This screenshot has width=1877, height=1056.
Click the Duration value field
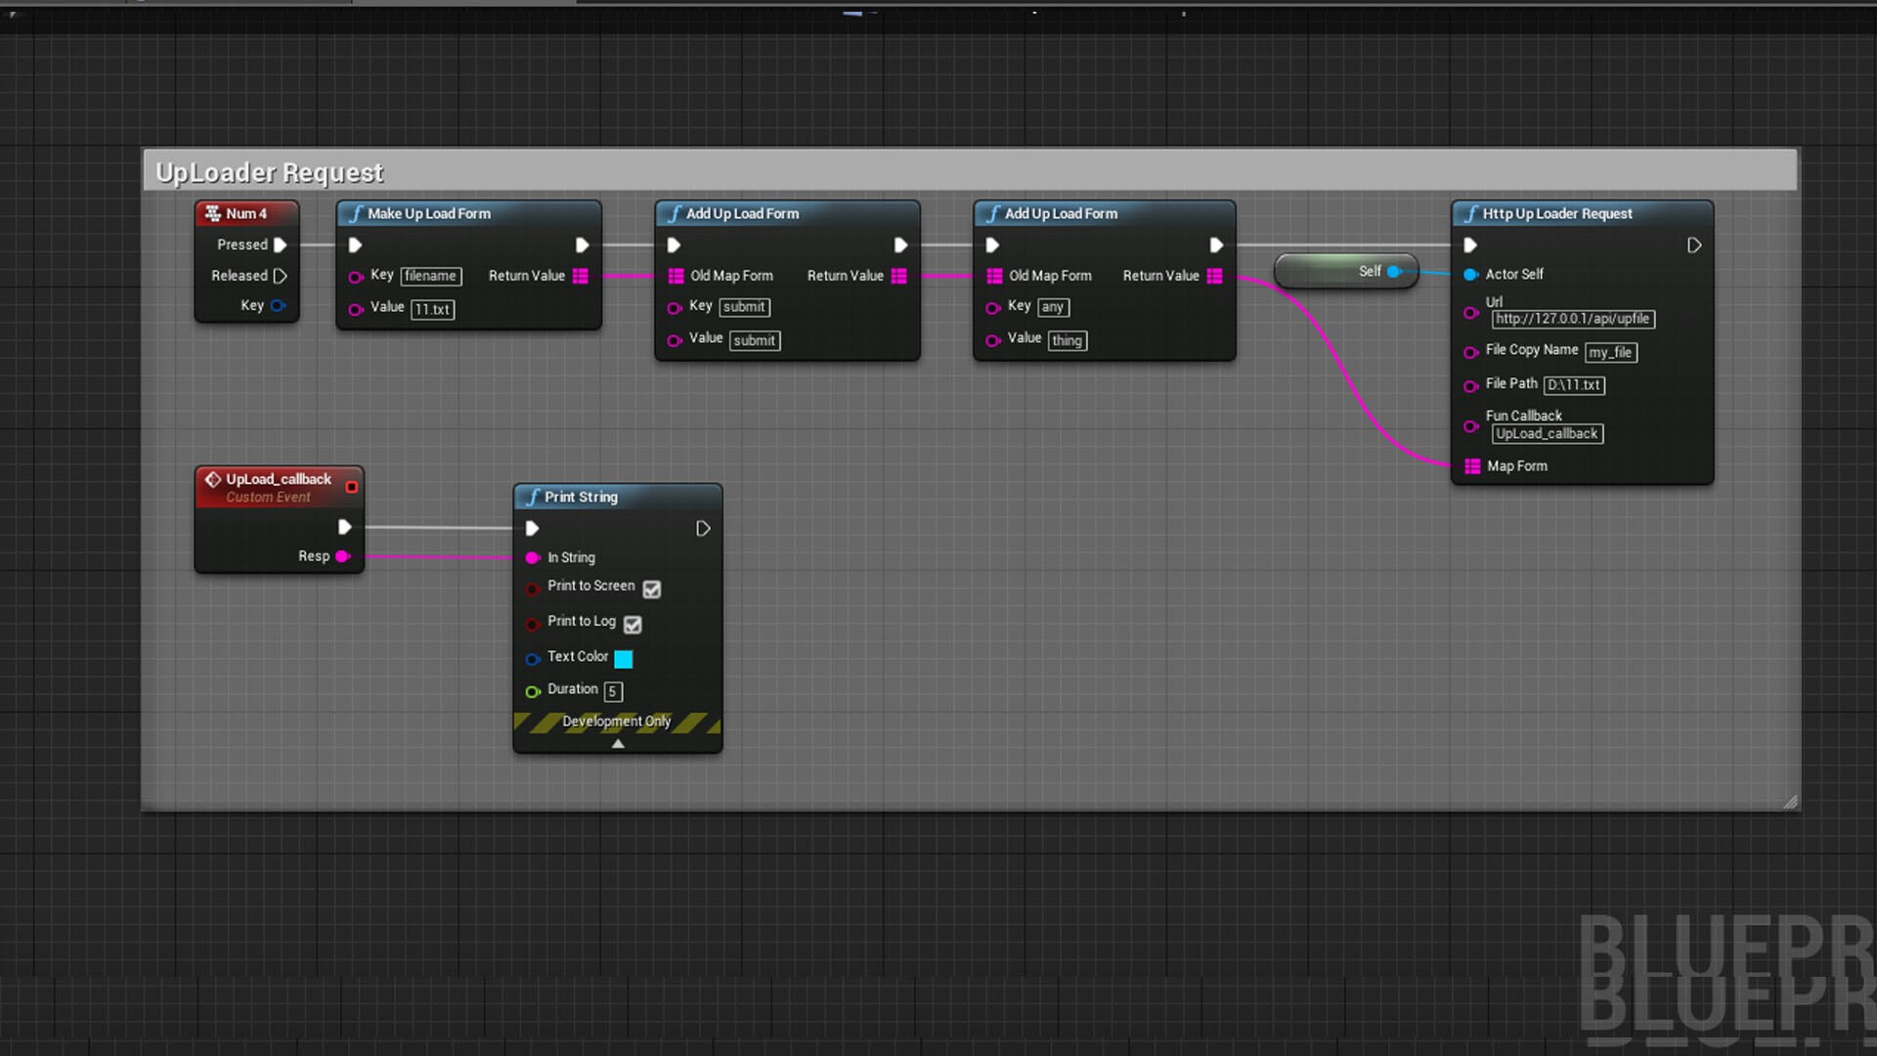(613, 691)
